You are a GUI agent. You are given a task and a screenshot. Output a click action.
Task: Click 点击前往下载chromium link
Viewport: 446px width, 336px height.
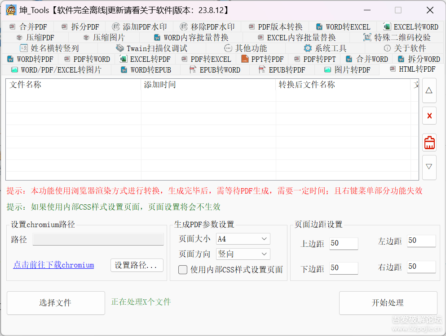click(53, 265)
